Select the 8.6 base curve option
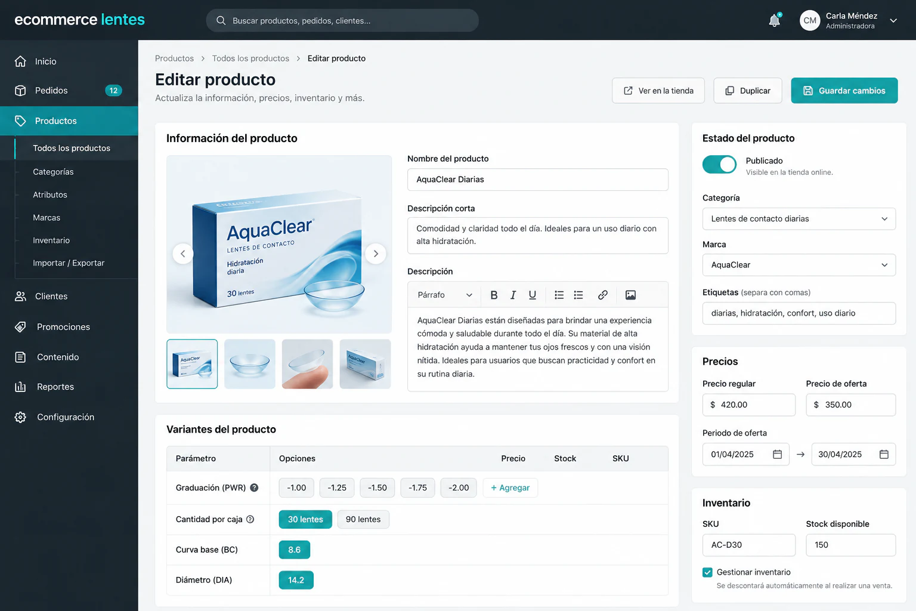The height and width of the screenshot is (611, 916). [295, 550]
